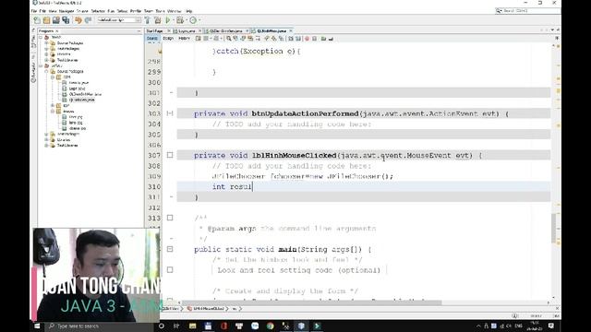Screen dimensions: 591x332
Task: Click the Open Project toolbar icon
Action: (x=56, y=20)
